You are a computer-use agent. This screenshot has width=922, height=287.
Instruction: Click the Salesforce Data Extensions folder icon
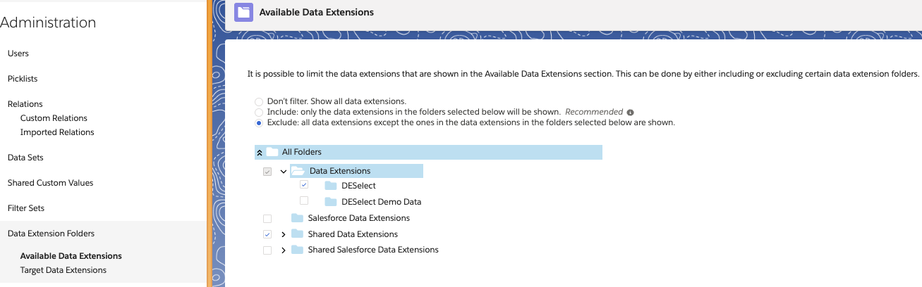(x=297, y=218)
